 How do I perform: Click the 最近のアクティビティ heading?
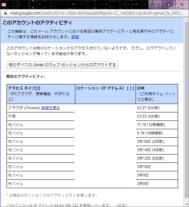point(26,77)
